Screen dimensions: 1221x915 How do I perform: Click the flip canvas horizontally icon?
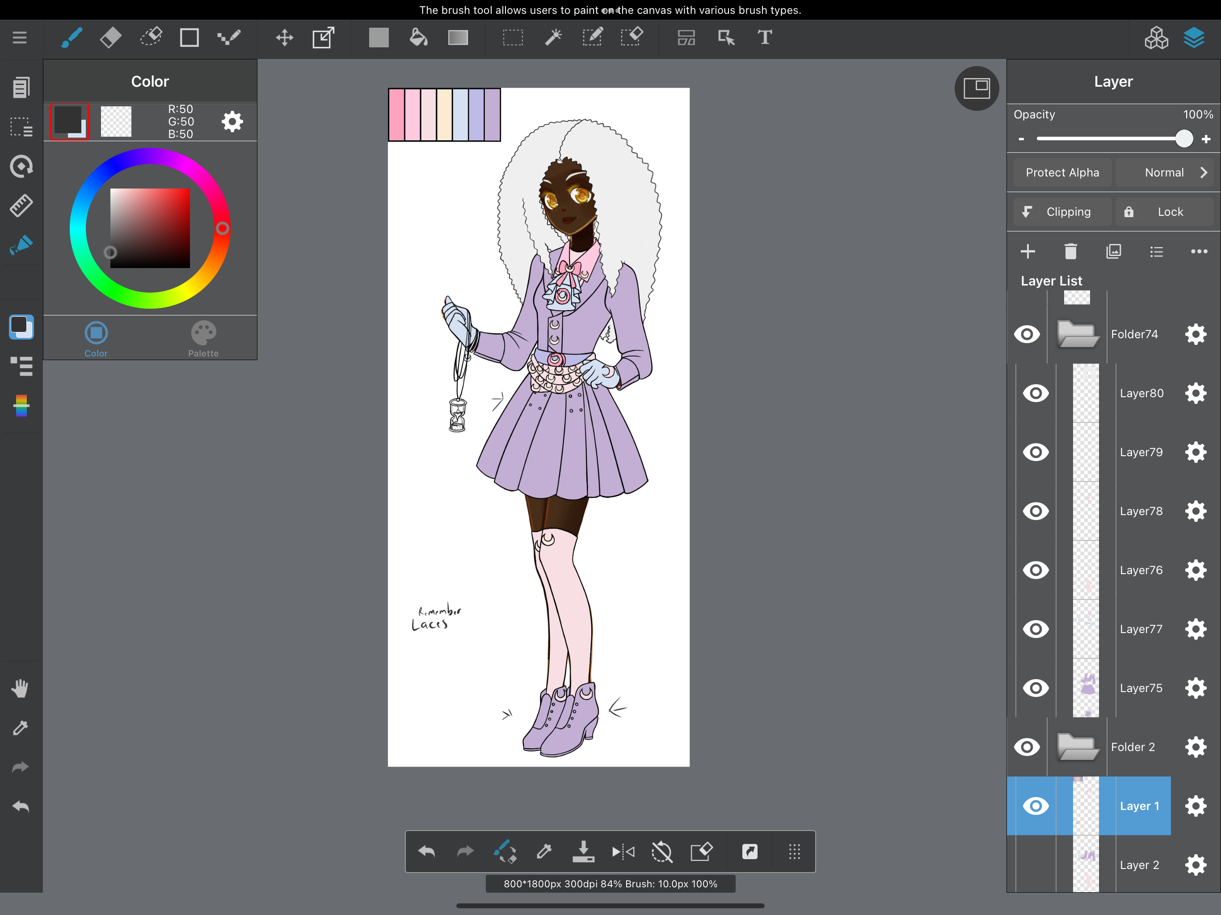(623, 852)
